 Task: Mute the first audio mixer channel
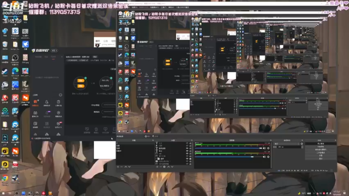pyautogui.click(x=264, y=148)
